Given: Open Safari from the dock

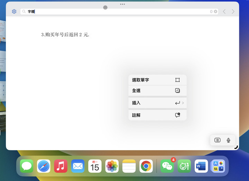Looking at the screenshot, I should coord(44,166).
